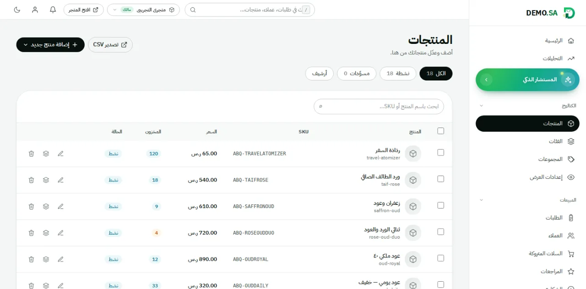
Task: Edit عود ملكي product pencil icon
Action: pyautogui.click(x=60, y=259)
